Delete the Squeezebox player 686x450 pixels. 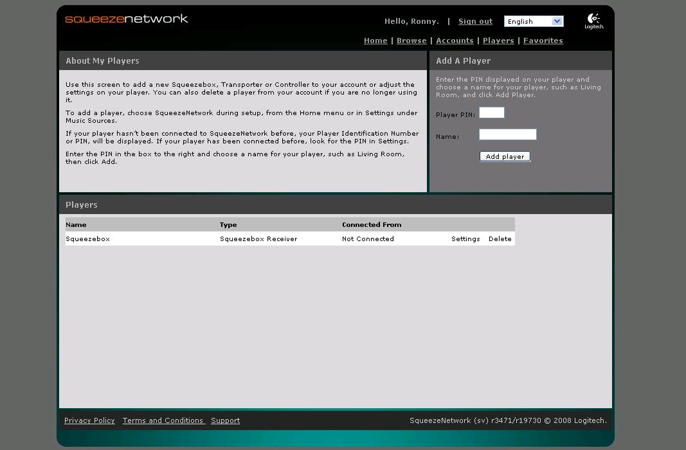(500, 239)
